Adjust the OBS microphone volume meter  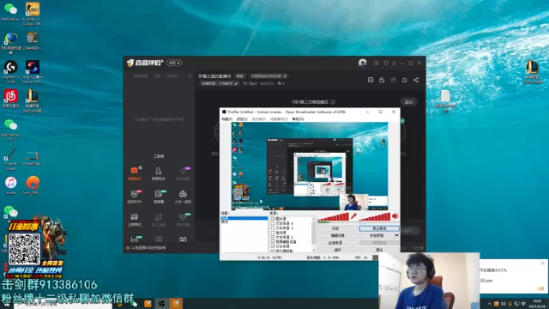pyautogui.click(x=334, y=216)
